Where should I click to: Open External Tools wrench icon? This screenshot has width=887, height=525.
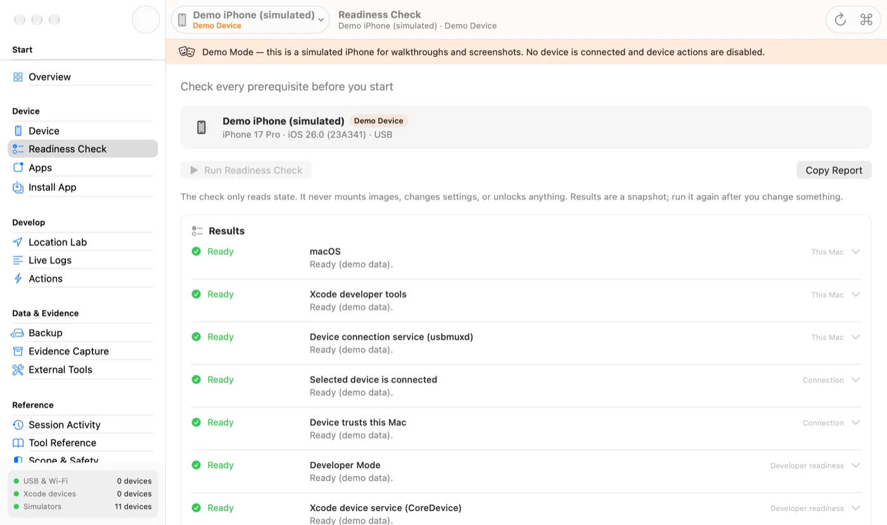[18, 369]
